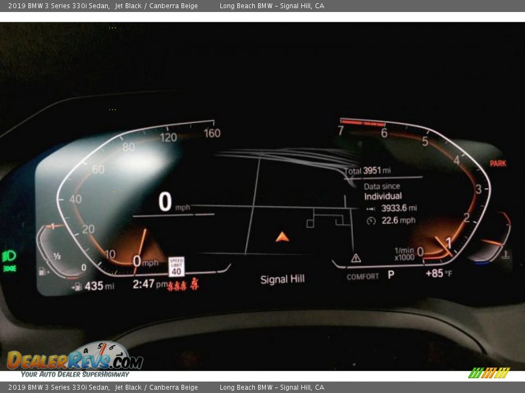
Task: Click the coolant temperature gauge icon
Action: [506, 253]
